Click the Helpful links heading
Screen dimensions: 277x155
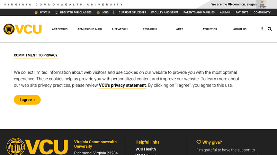coord(148,142)
